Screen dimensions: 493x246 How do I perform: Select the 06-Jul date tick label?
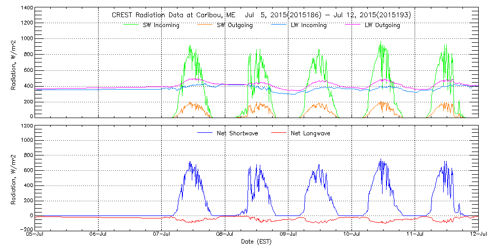[99, 235]
